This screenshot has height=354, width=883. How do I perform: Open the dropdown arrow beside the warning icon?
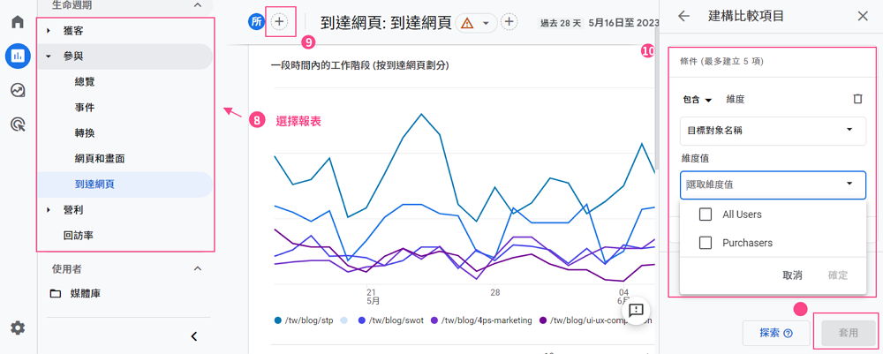tap(485, 23)
